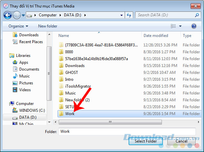Select the Intro folder

point(66,79)
